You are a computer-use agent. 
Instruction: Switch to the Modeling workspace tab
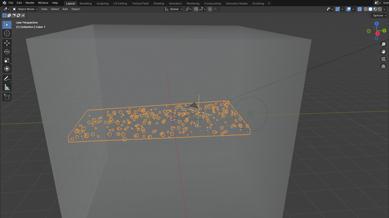pos(86,4)
